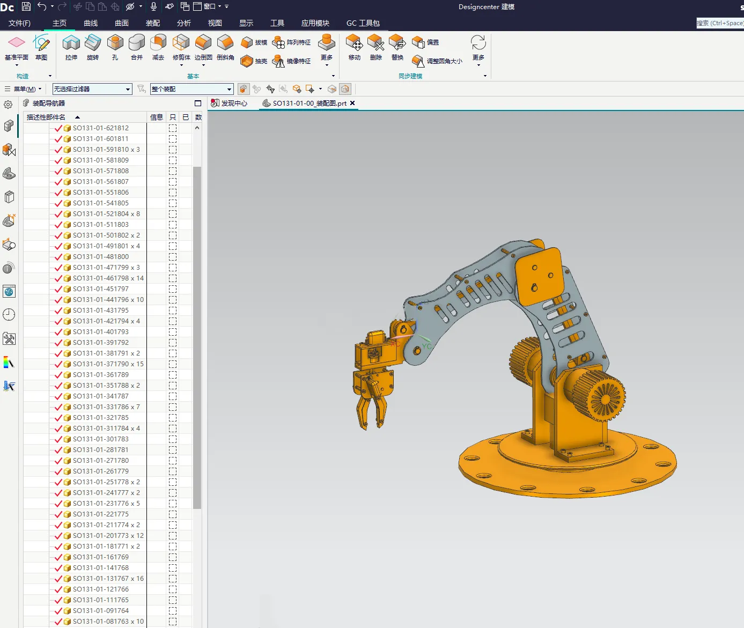Open the settings gear in left sidebar
Viewport: 744px width, 628px height.
click(8, 105)
